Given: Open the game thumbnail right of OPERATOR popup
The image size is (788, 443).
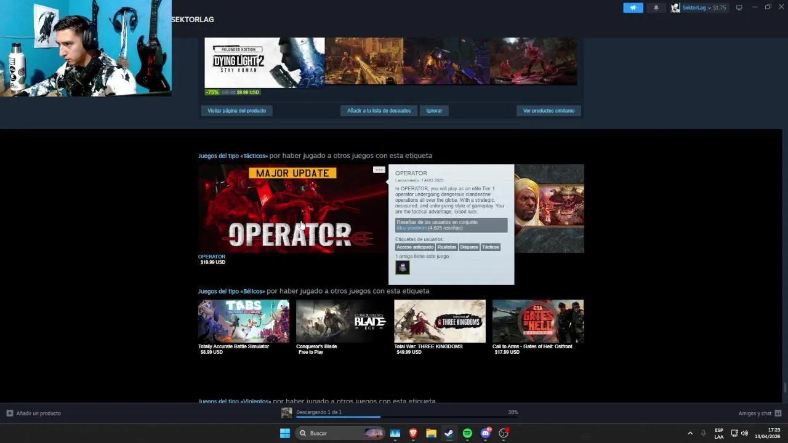Looking at the screenshot, I should (549, 209).
